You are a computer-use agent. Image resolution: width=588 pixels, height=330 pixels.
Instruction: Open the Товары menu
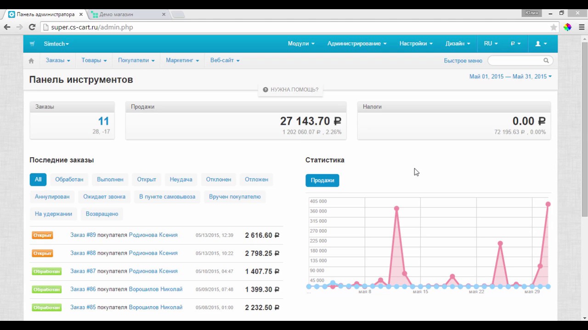pyautogui.click(x=94, y=60)
